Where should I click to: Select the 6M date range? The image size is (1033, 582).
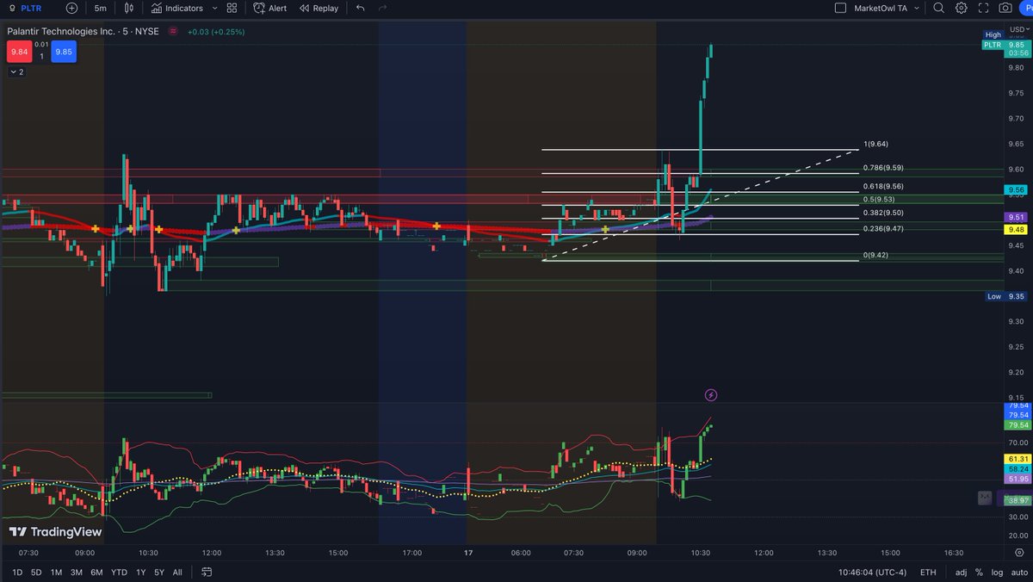pos(96,573)
